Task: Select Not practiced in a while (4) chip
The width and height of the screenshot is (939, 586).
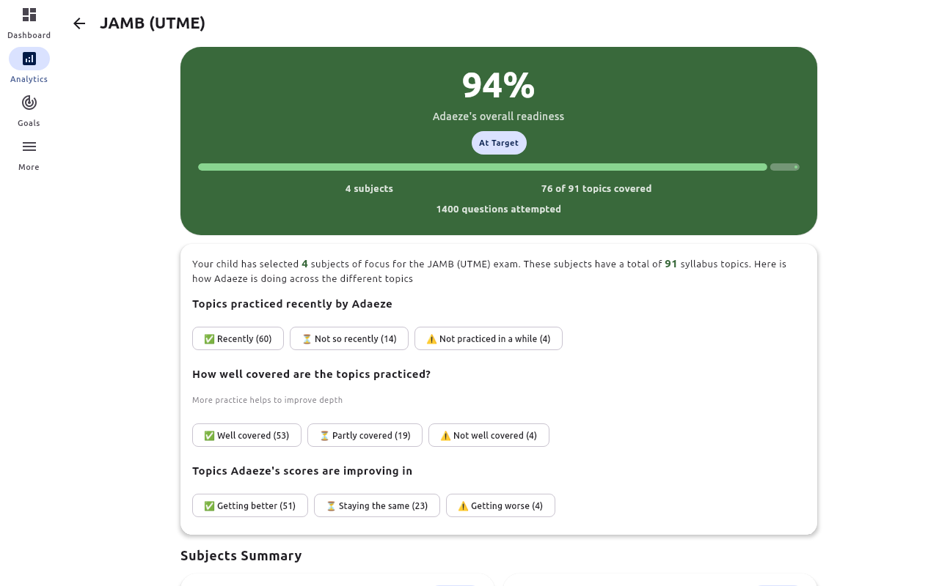Action: (x=489, y=338)
